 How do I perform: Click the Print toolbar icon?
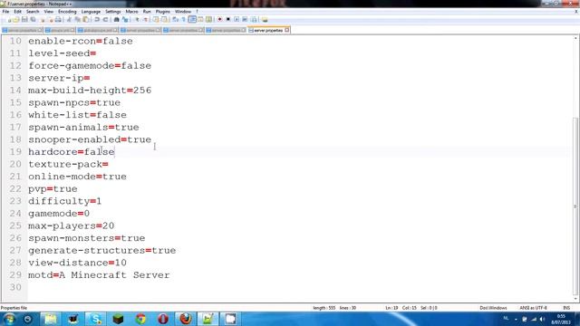tap(58, 19)
